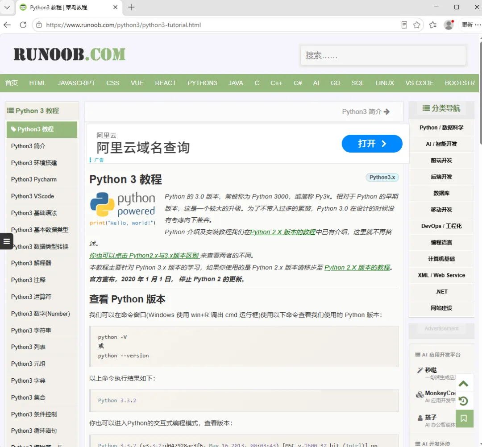Go back to the previous page
Image resolution: width=482 pixels, height=447 pixels.
pos(7,25)
